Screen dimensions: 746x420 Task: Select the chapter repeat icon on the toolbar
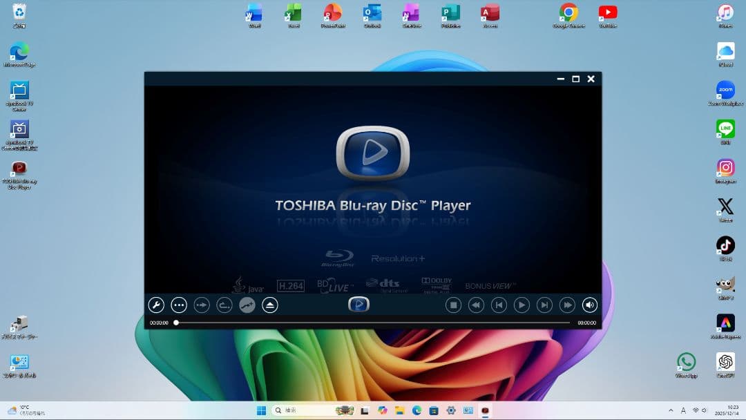click(224, 305)
